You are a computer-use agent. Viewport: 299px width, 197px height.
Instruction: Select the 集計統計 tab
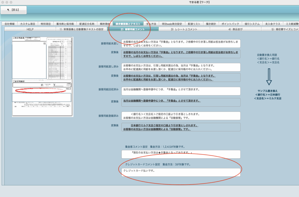(x=211, y=24)
